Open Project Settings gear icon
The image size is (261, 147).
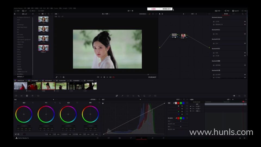[x=244, y=138]
